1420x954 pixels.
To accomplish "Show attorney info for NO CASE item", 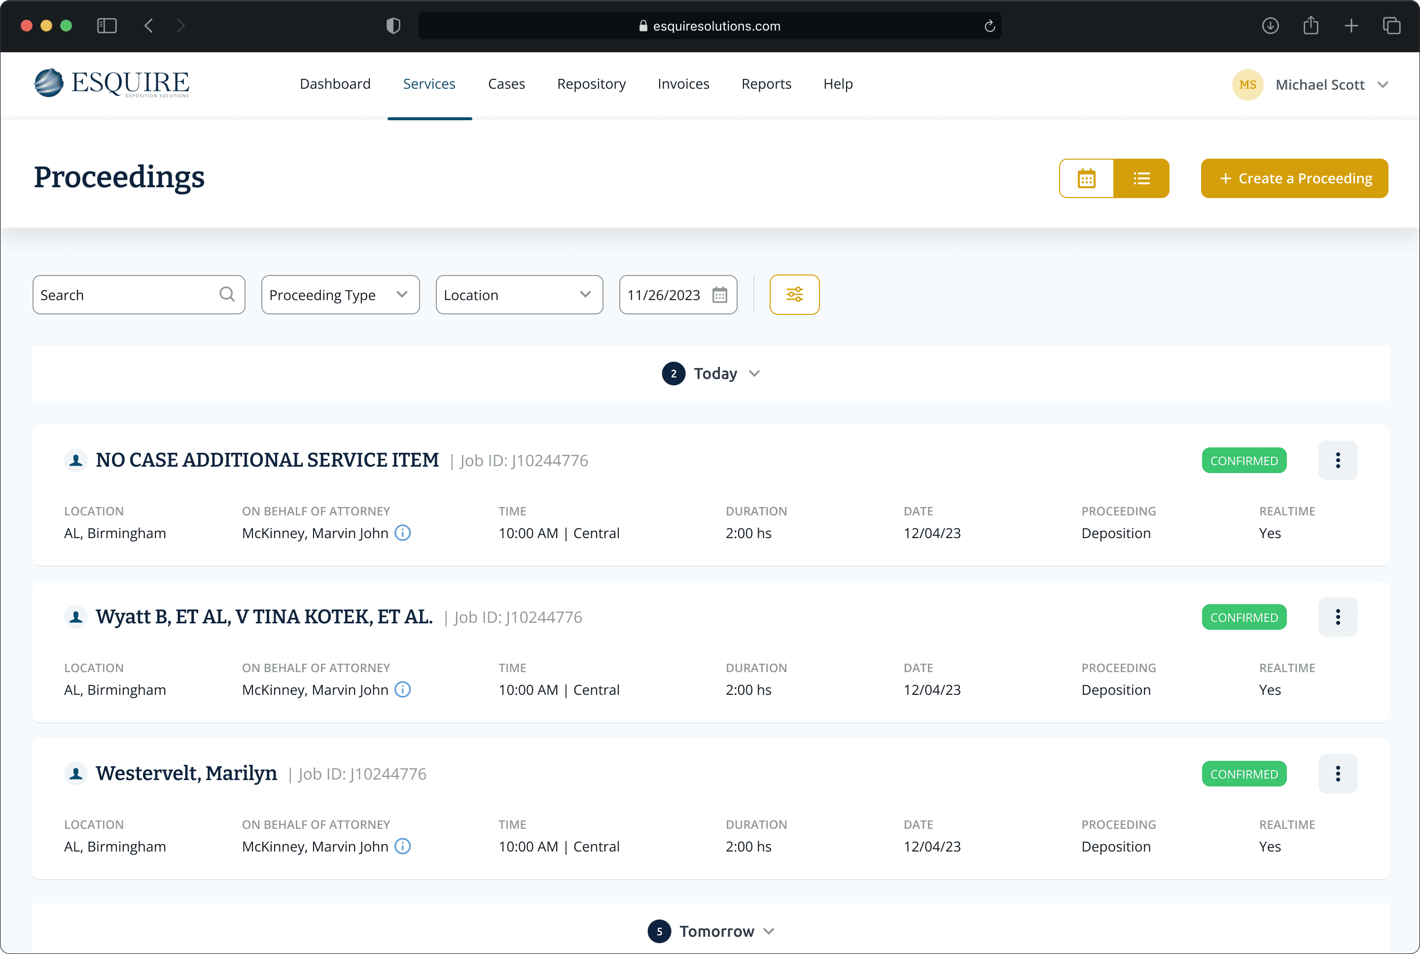I will pos(402,533).
